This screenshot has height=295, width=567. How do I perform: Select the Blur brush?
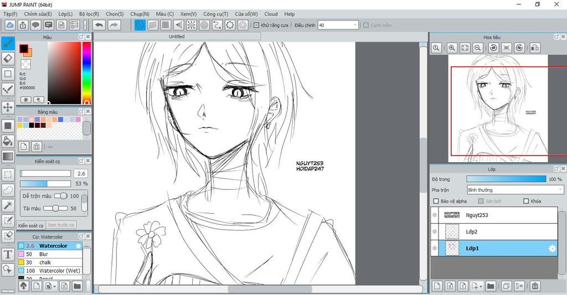point(50,254)
